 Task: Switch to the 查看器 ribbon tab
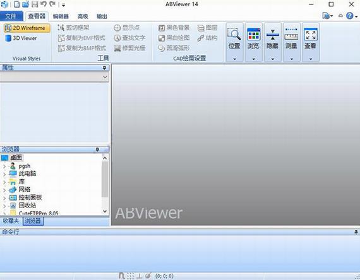click(x=37, y=16)
